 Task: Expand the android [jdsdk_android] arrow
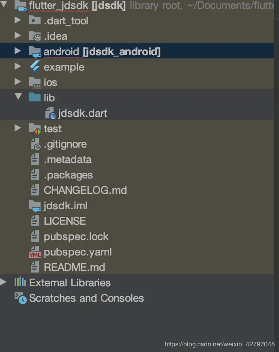tap(17, 51)
